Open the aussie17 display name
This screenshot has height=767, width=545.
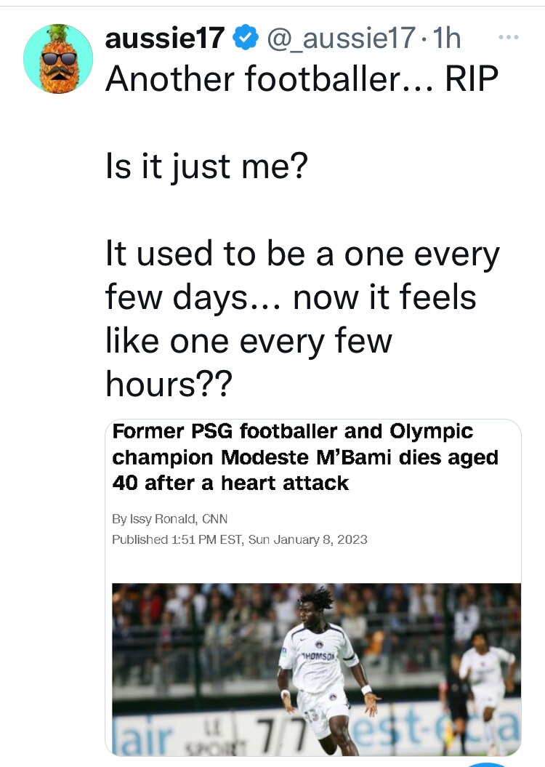(165, 38)
